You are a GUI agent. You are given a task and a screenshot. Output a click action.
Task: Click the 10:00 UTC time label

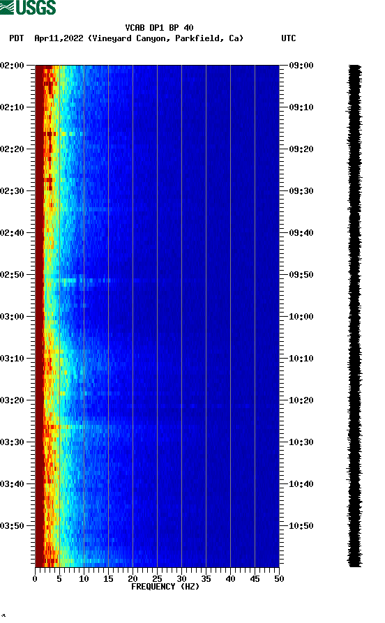click(x=301, y=317)
